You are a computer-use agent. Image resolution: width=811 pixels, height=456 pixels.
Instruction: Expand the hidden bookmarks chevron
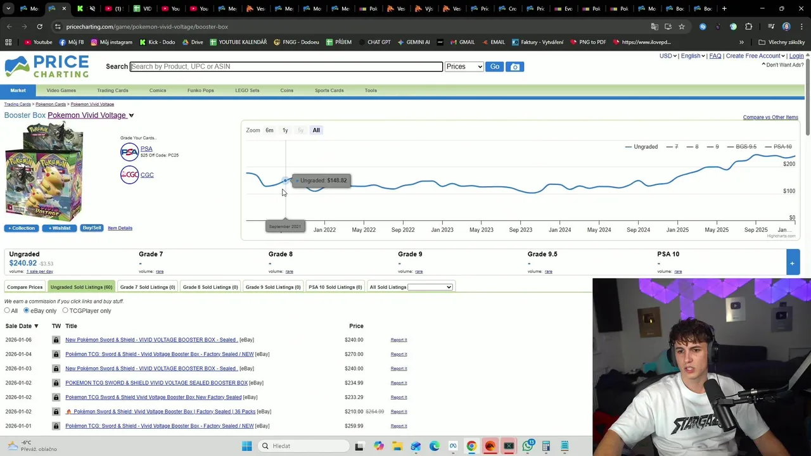[741, 42]
